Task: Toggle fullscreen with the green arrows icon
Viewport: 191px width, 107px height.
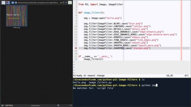Action: [70, 3]
